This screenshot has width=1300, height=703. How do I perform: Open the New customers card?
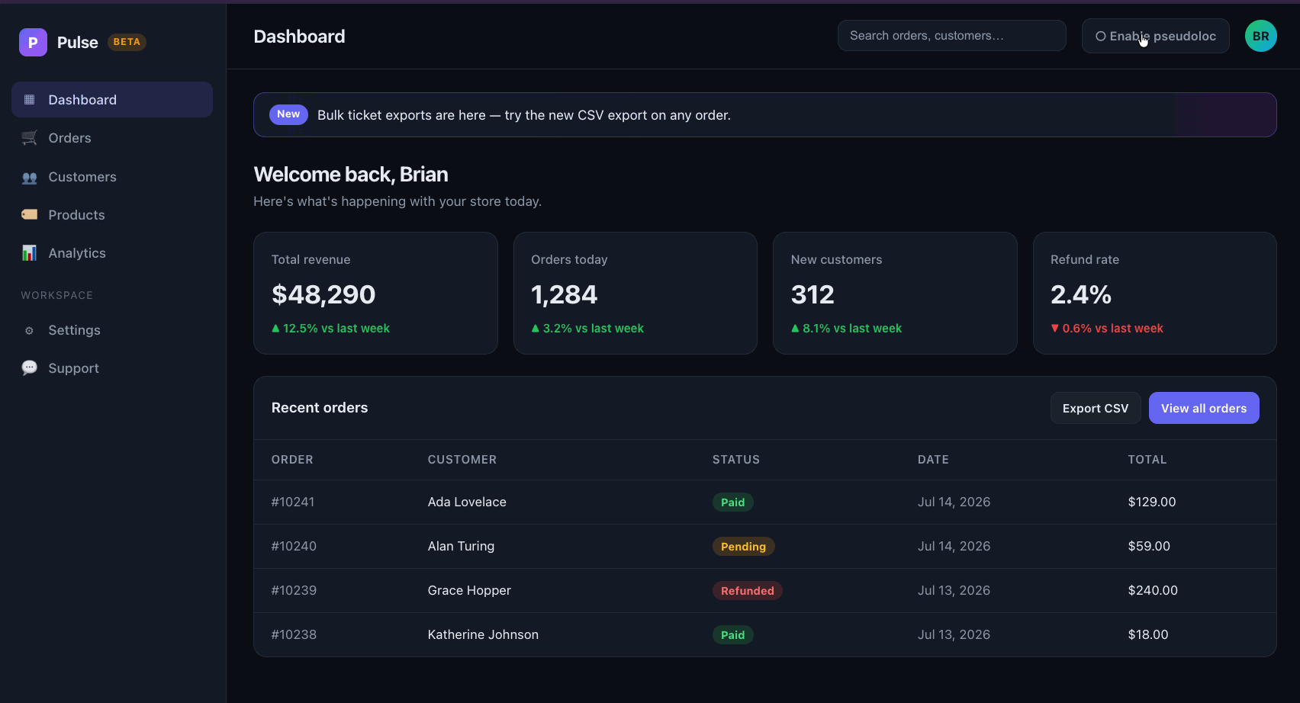[x=895, y=293]
